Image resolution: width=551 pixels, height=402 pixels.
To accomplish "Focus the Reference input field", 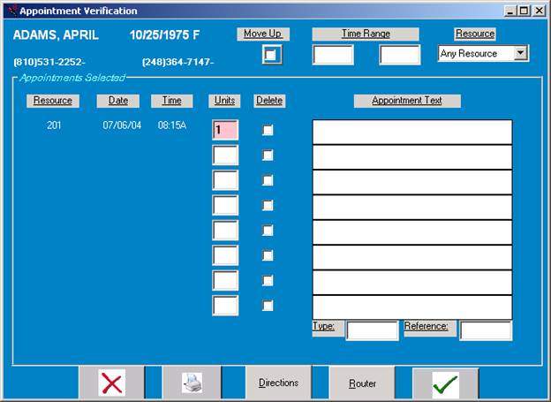I will 485,330.
